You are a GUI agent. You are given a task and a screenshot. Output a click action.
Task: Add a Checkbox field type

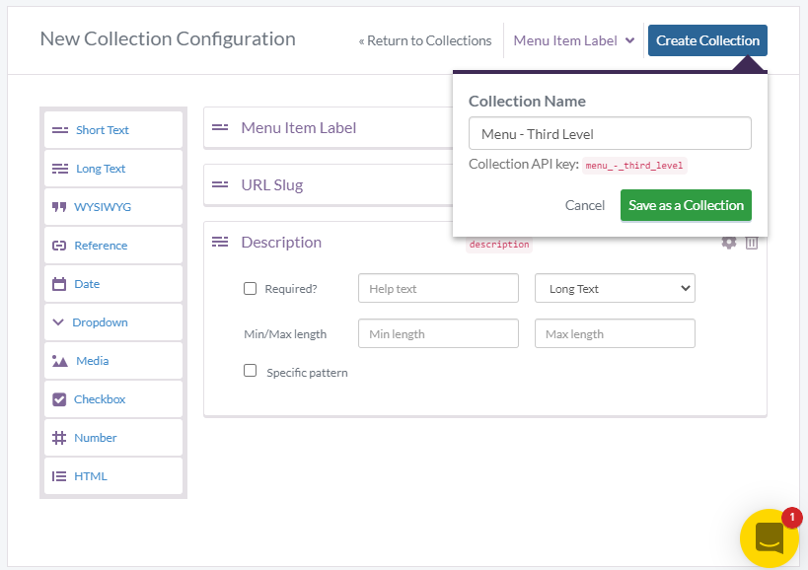[x=113, y=399]
